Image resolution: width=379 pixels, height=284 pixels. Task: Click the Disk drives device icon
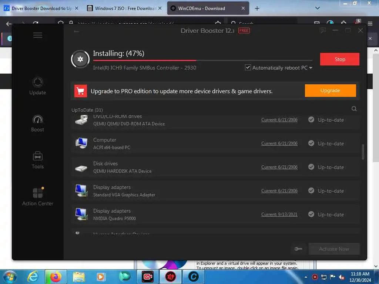[x=81, y=168]
